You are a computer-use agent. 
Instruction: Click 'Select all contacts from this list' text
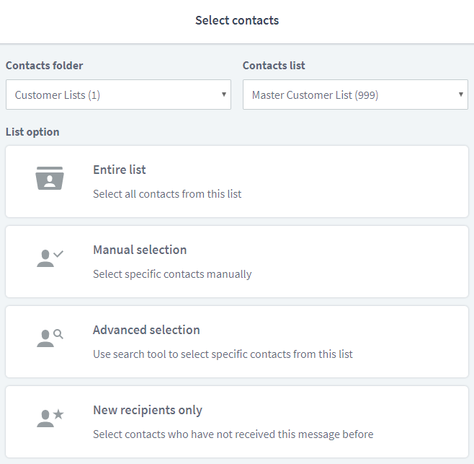167,194
